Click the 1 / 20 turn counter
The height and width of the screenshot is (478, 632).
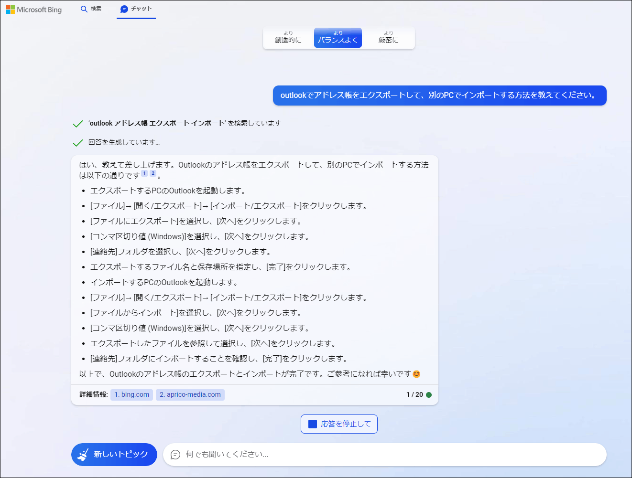(x=414, y=395)
